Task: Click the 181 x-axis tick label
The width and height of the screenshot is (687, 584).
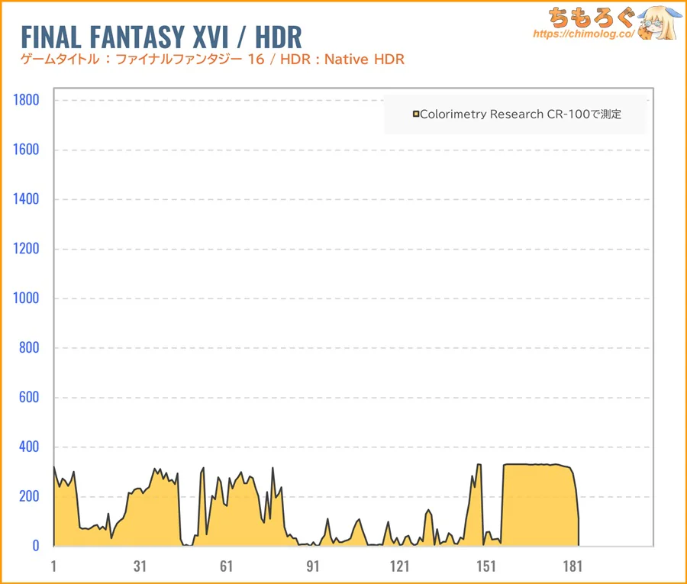Action: tap(572, 566)
